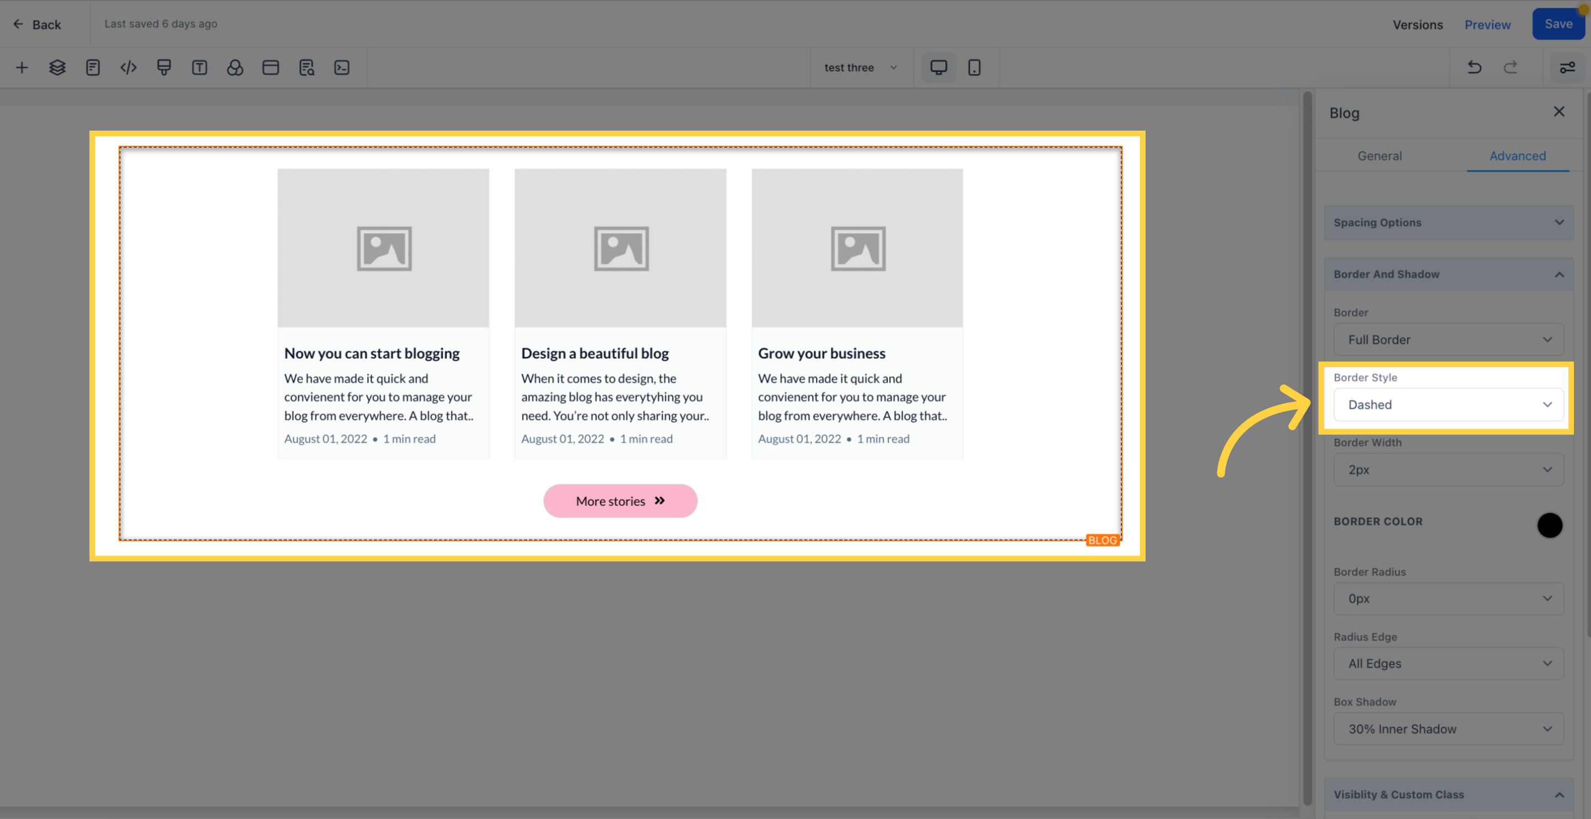This screenshot has height=819, width=1591.
Task: Click the Back arrow button
Action: (37, 24)
